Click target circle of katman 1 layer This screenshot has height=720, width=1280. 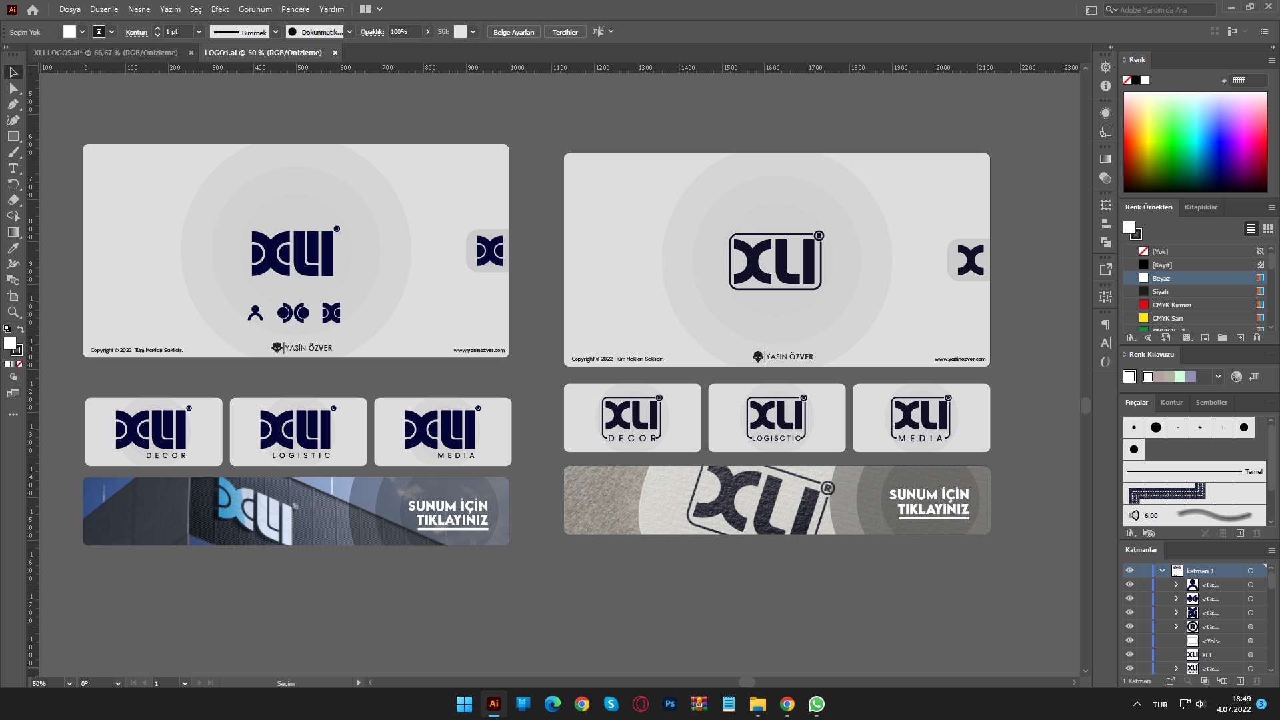click(x=1251, y=571)
